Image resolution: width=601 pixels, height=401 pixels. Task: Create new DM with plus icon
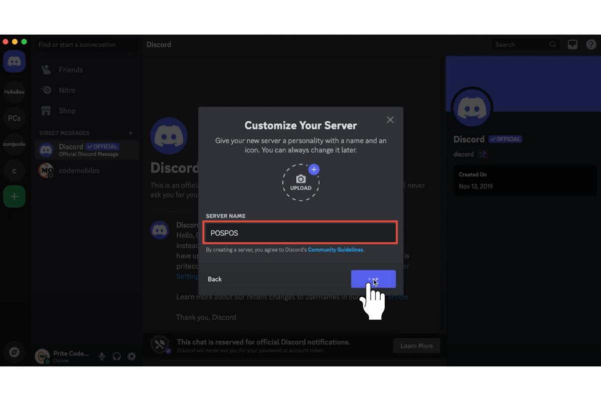(x=131, y=133)
